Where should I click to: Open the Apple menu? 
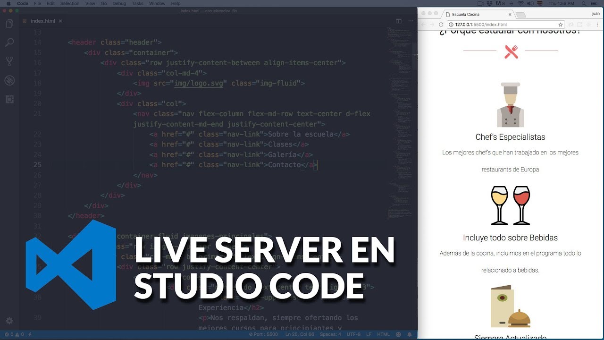click(8, 3)
